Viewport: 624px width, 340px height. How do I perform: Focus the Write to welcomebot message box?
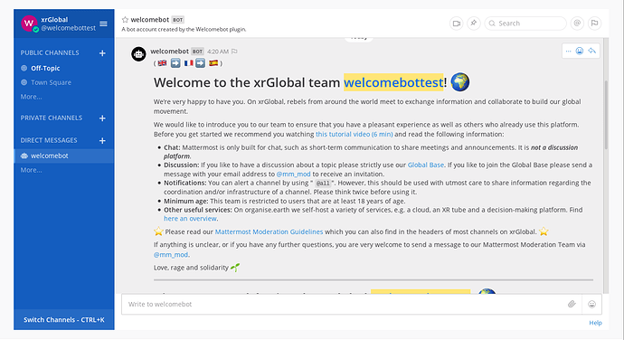point(345,304)
